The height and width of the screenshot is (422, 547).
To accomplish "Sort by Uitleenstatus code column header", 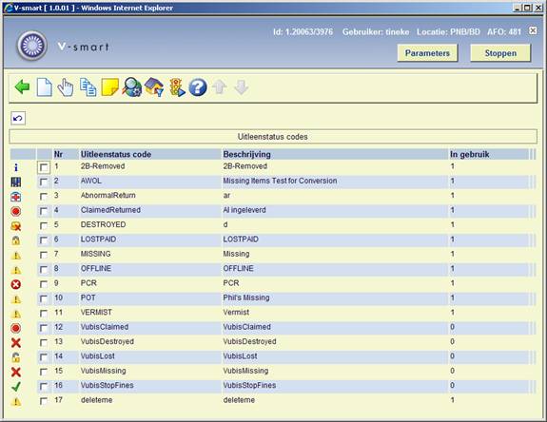I will click(116, 154).
